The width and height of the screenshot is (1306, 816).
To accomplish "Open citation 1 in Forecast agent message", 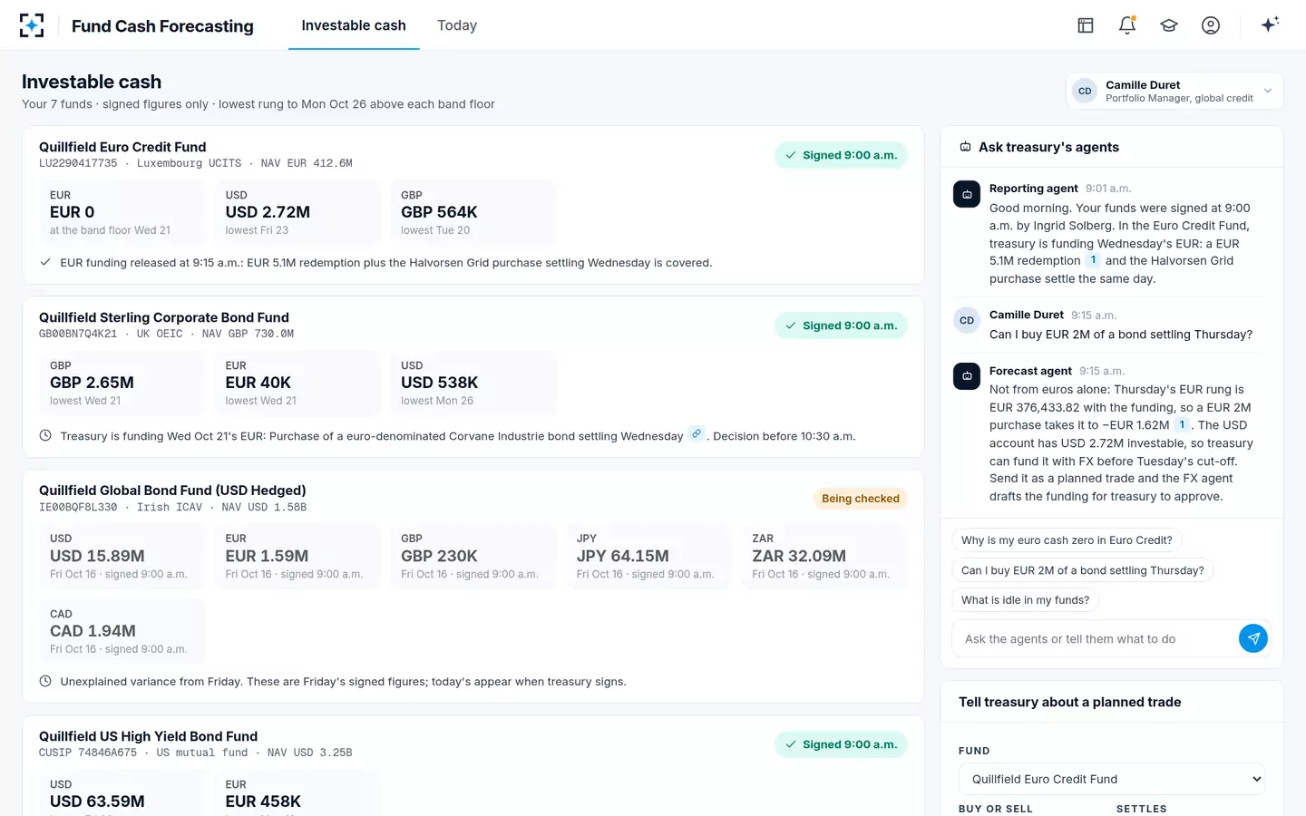I will pos(1182,424).
